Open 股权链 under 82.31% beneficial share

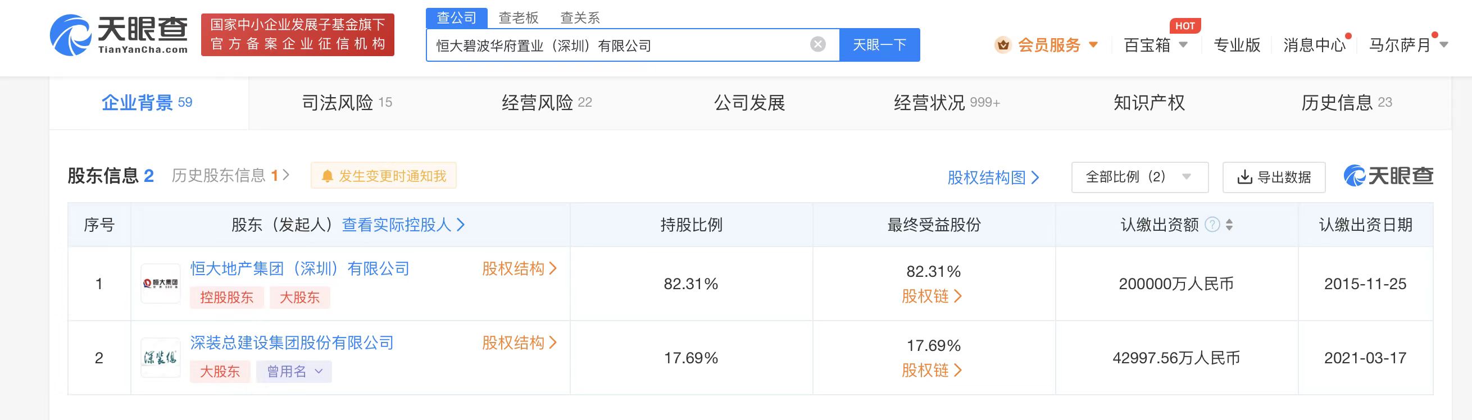tap(932, 296)
